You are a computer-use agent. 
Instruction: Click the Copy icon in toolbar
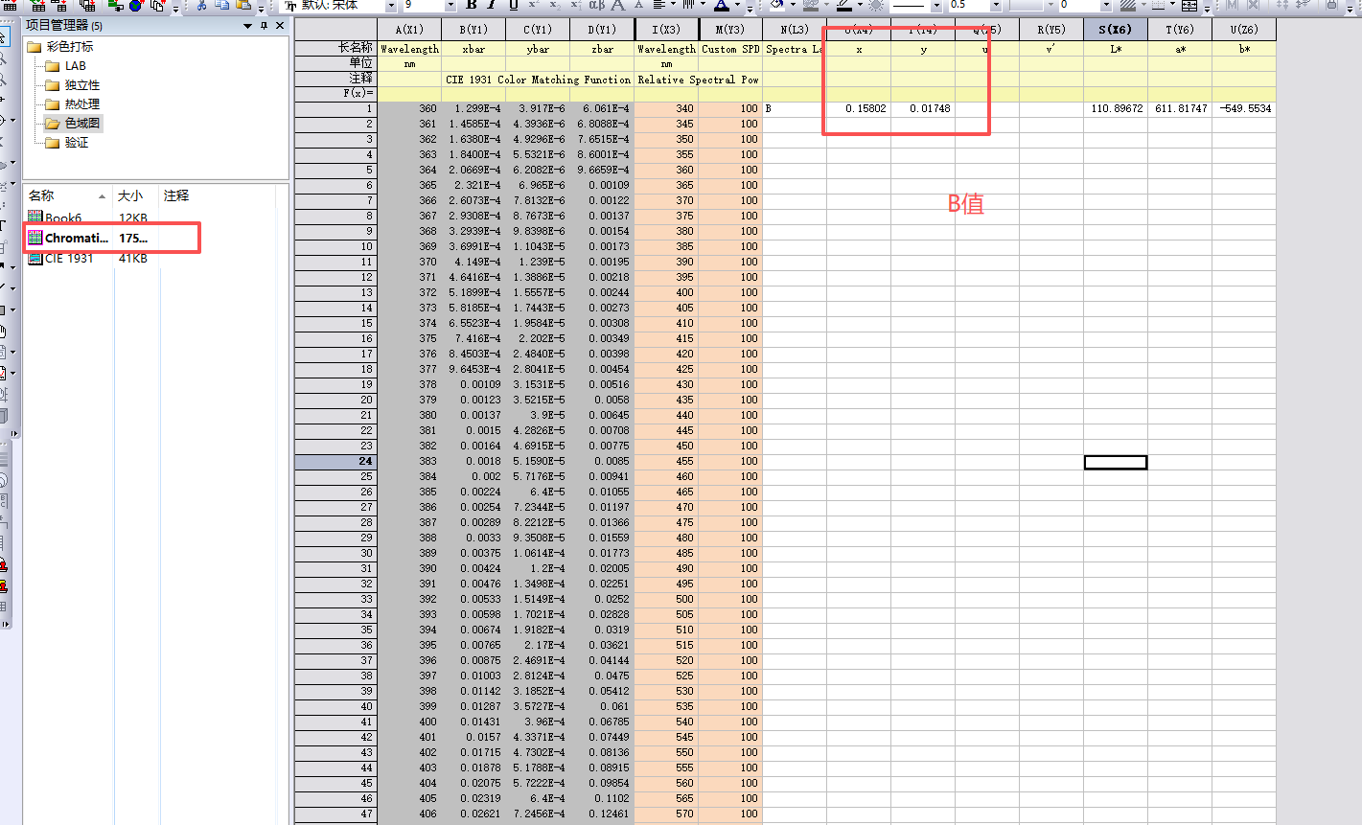221,5
